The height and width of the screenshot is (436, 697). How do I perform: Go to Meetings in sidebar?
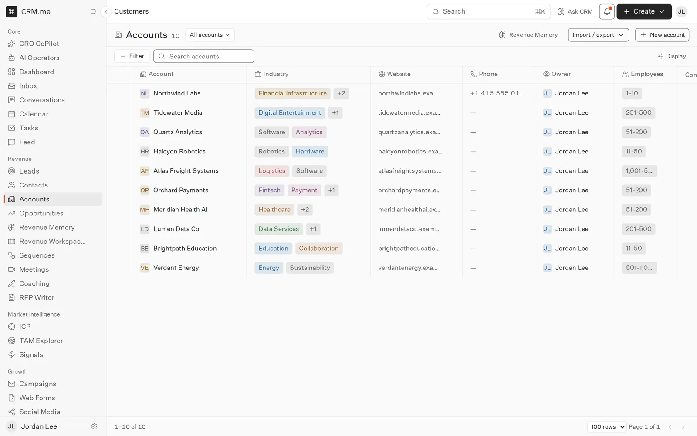[53, 269]
